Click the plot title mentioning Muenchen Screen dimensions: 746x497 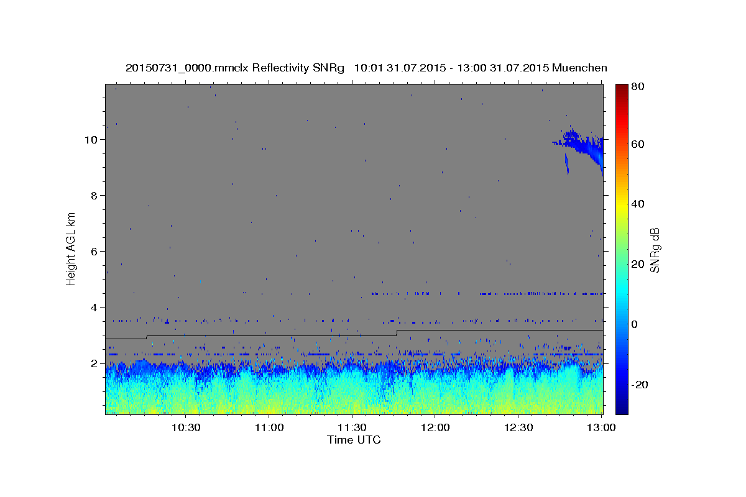[366, 68]
